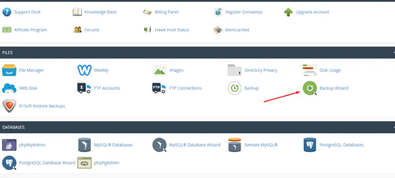Click the Register Domain(s) icon
Viewport: 395px width, 178px height.
(x=218, y=12)
